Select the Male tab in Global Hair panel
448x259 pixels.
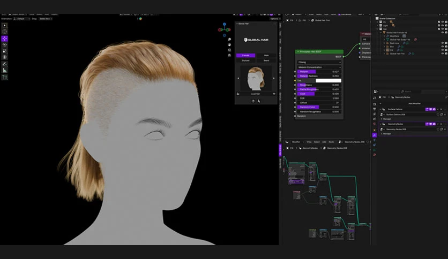(266, 55)
